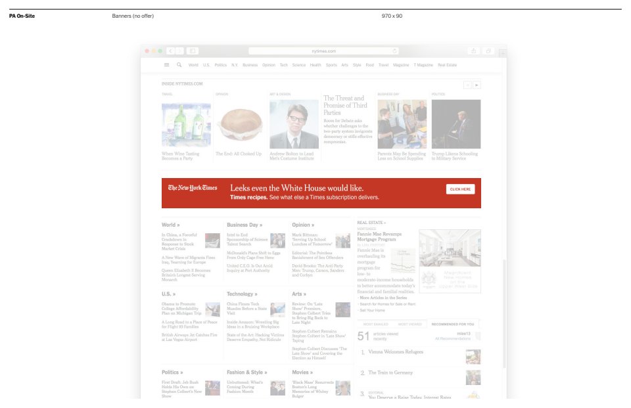631x408 pixels.
Task: Expand the Business Day » section heading
Action: click(x=245, y=225)
